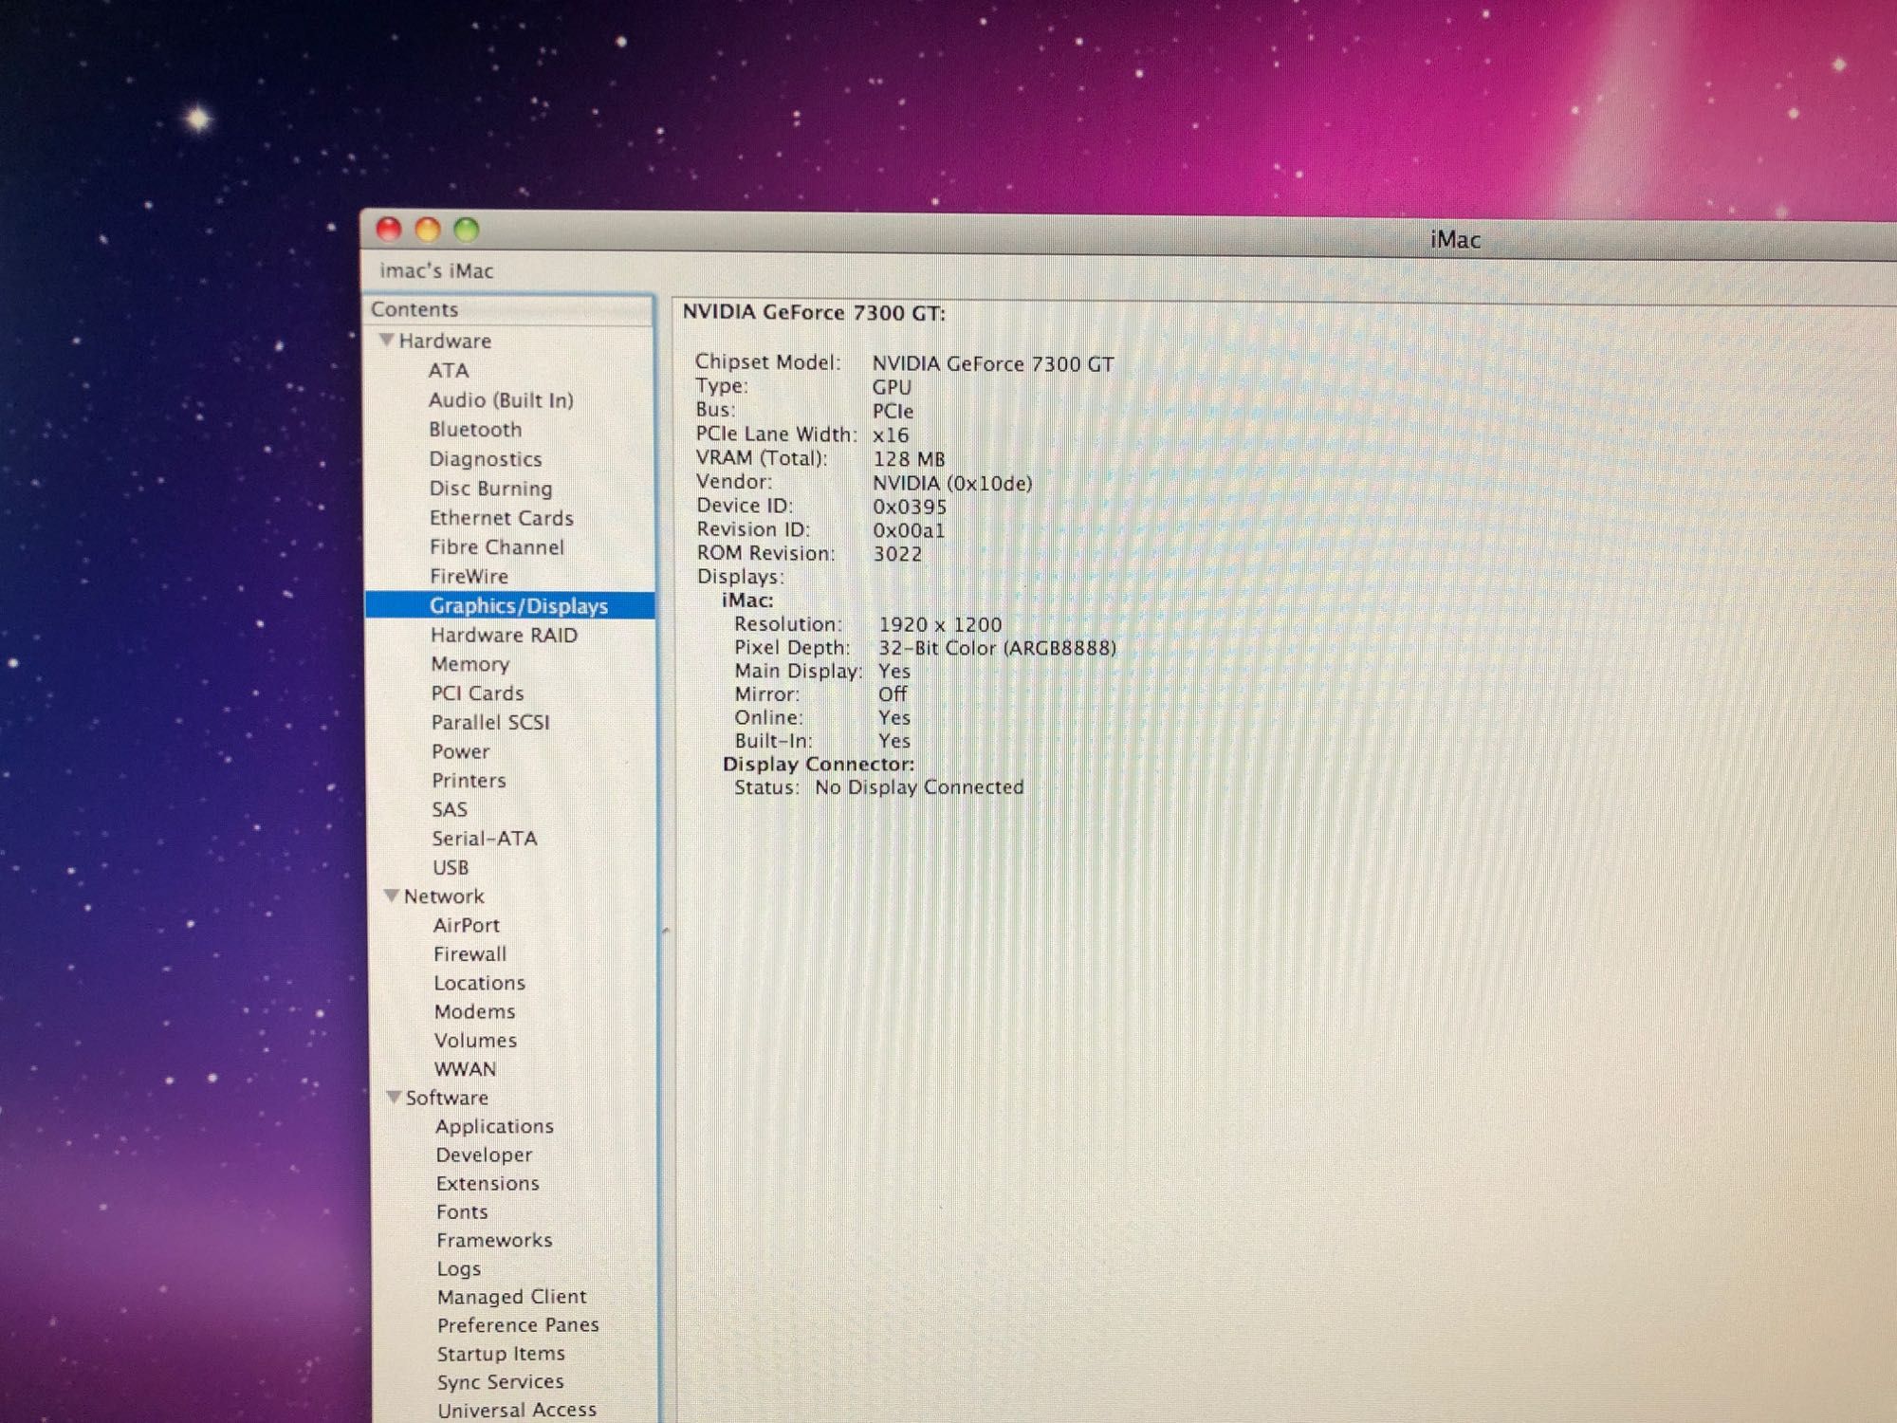1897x1423 pixels.
Task: Click the imac's iMac header text
Action: 436,270
